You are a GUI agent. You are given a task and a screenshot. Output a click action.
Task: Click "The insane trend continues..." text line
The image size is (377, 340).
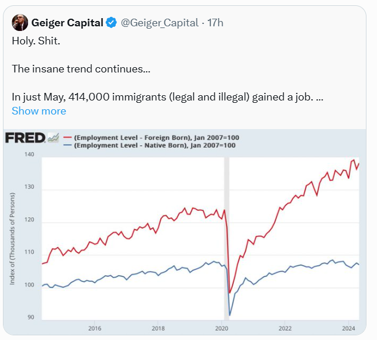[81, 69]
